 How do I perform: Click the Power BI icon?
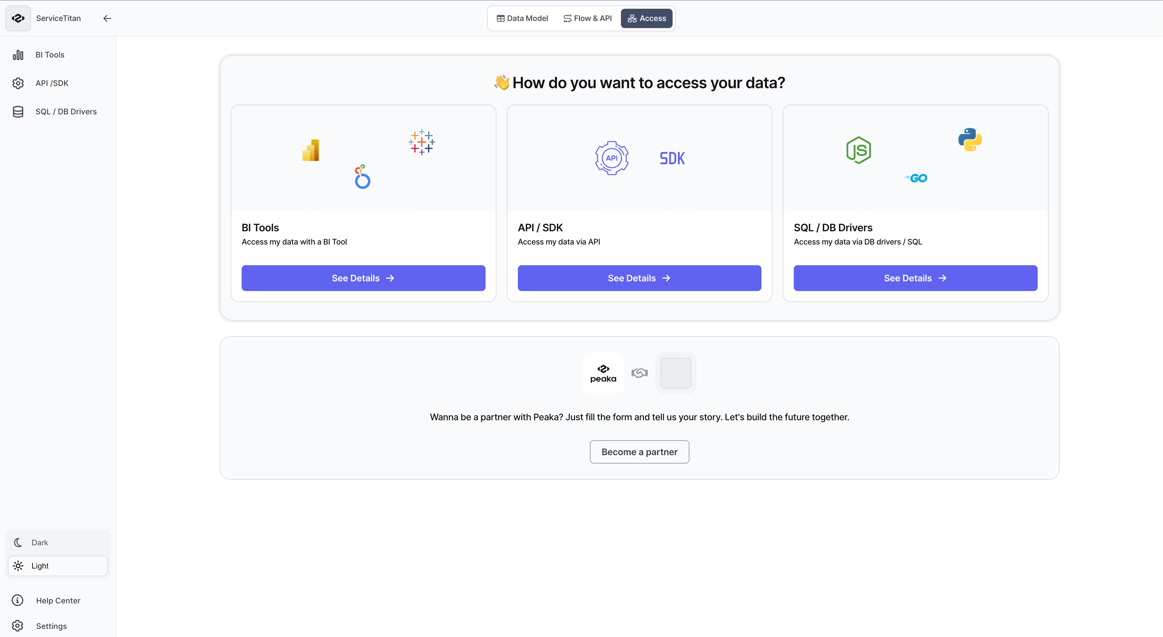tap(310, 150)
